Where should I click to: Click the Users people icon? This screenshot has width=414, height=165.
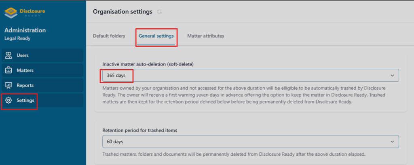[9, 55]
